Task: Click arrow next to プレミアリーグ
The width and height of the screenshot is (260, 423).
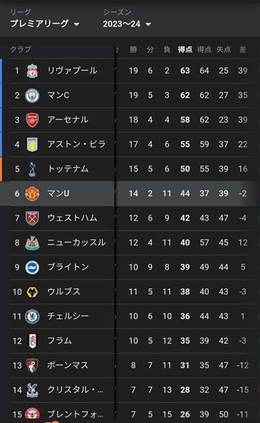Action: tap(77, 24)
